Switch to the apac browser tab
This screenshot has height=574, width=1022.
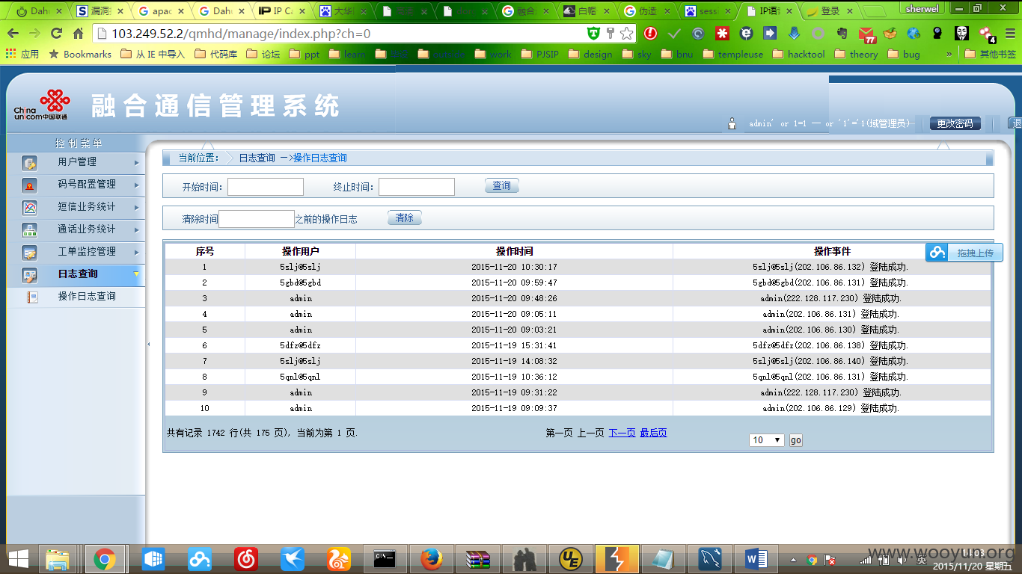(x=162, y=11)
